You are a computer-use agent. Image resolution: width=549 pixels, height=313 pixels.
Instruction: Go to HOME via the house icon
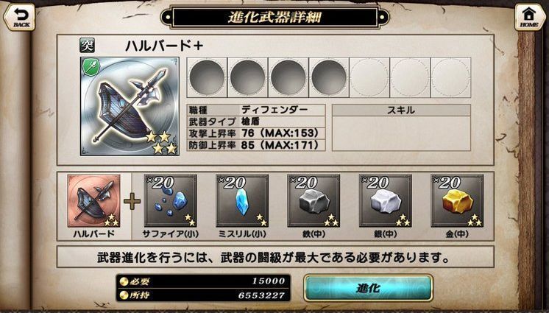point(529,17)
